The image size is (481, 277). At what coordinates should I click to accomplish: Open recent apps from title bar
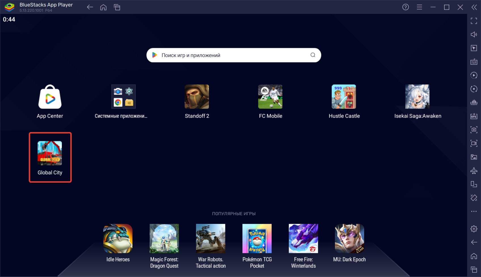click(117, 7)
